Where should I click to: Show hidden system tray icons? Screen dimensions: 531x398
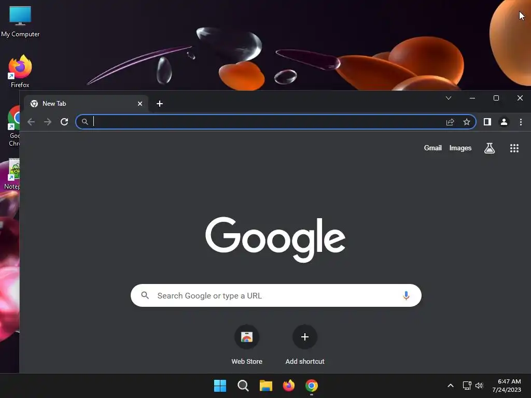click(x=451, y=386)
